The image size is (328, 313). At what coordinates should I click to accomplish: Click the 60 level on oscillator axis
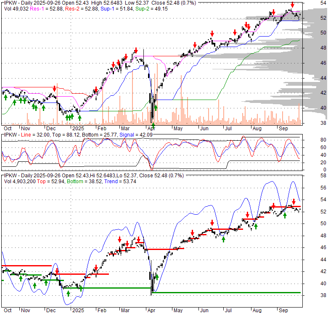pyautogui.click(x=323, y=147)
